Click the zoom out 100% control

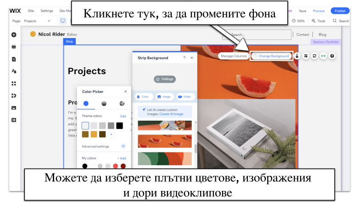pyautogui.click(x=298, y=21)
